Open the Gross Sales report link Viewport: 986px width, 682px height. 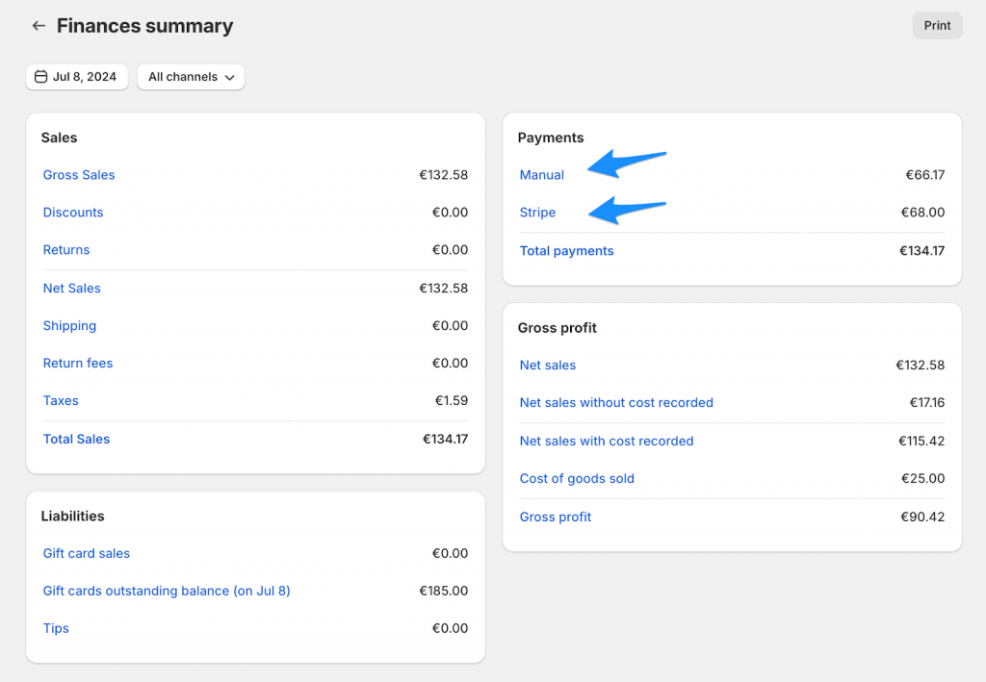tap(79, 175)
